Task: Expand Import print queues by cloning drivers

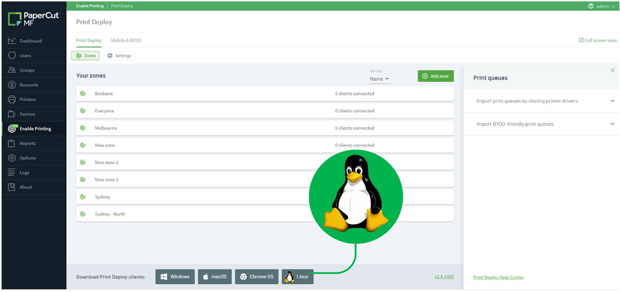Action: point(612,101)
